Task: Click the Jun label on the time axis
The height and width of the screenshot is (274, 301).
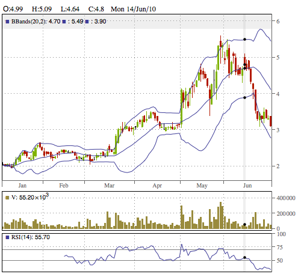Action: pyautogui.click(x=247, y=186)
